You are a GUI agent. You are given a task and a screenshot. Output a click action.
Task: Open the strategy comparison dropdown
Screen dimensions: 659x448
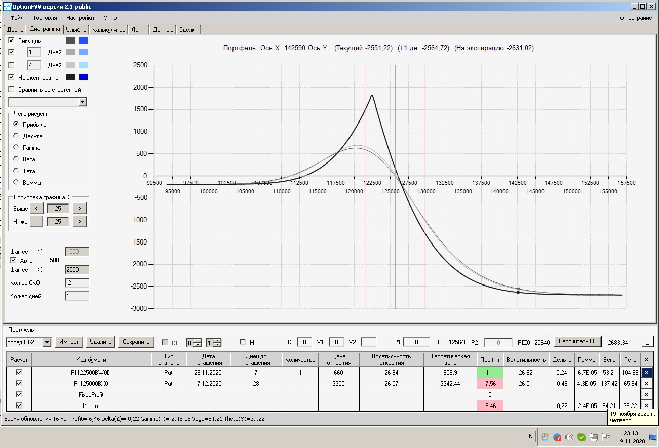point(83,102)
